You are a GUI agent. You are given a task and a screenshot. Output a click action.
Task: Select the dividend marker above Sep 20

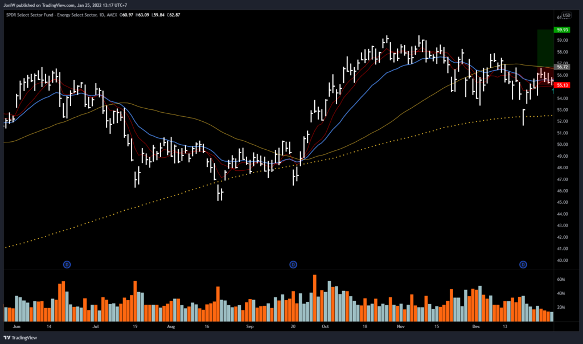coord(293,264)
